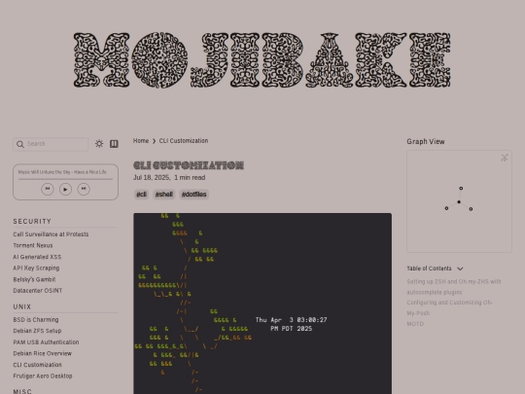Jump to MOTD section in contents
Viewport: 525px width, 394px height.
coord(415,324)
